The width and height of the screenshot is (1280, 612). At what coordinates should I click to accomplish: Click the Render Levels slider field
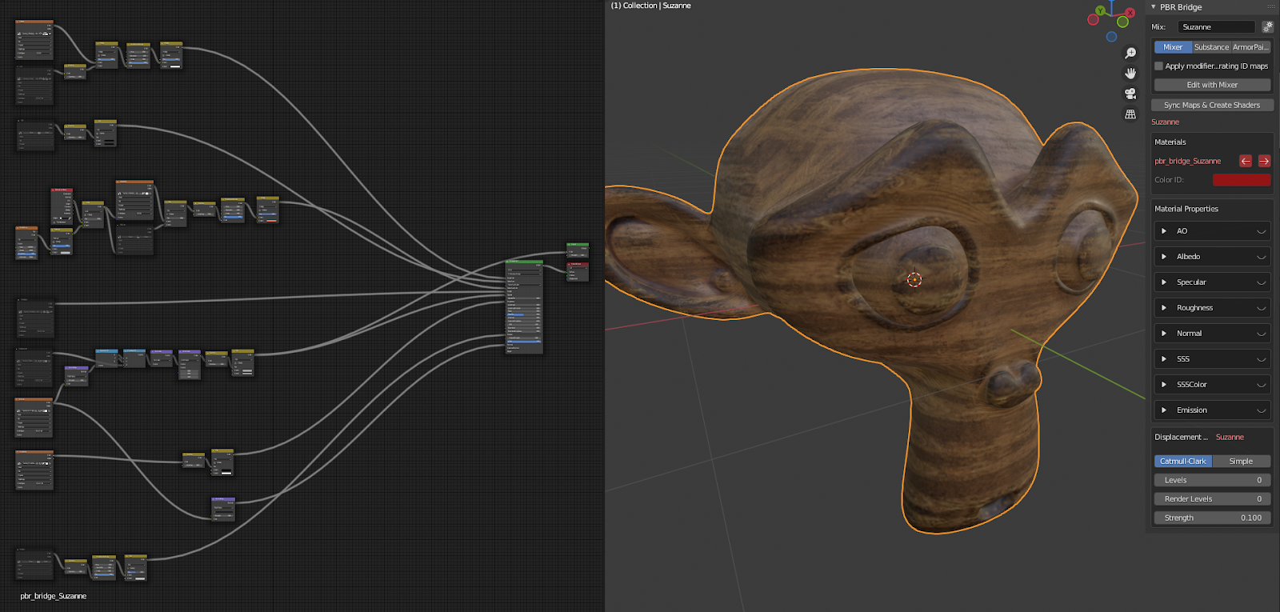pyautogui.click(x=1212, y=499)
